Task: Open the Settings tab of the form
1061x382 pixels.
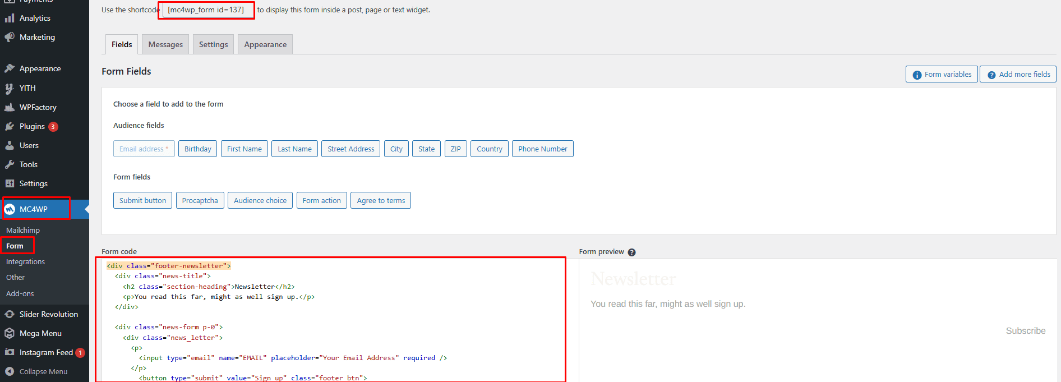Action: pyautogui.click(x=213, y=44)
